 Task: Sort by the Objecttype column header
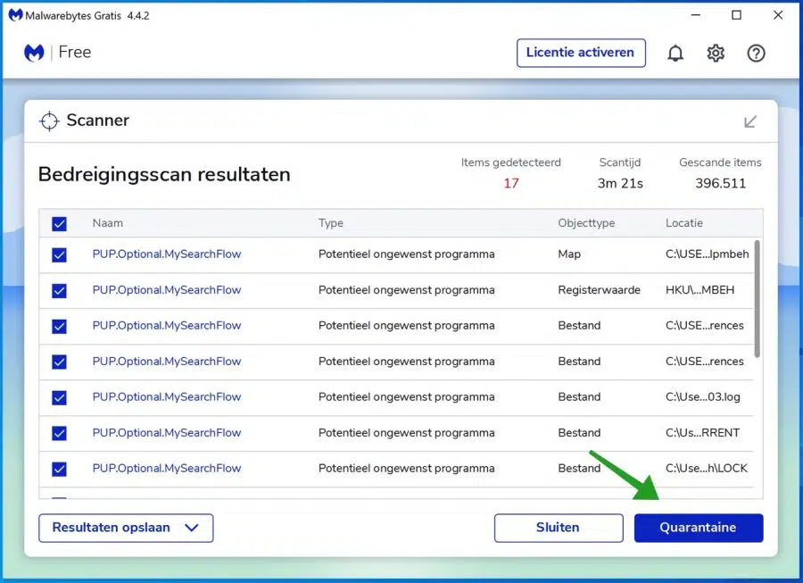tap(586, 223)
